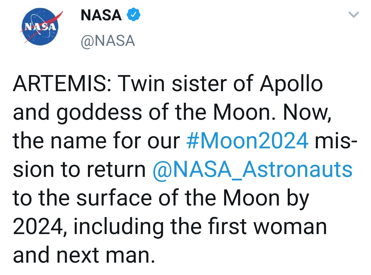371x275 pixels.
Task: Click the year "2024," starting the line
Action: pyautogui.click(x=40, y=227)
